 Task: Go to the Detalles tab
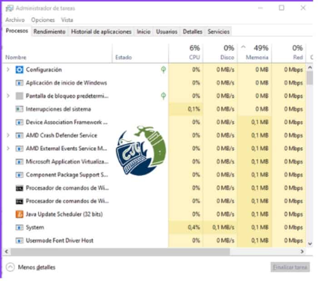coord(193,32)
